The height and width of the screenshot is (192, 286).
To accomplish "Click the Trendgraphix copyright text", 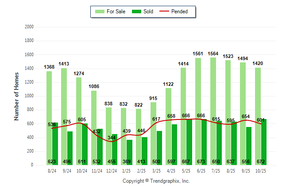I will pyautogui.click(x=156, y=181).
